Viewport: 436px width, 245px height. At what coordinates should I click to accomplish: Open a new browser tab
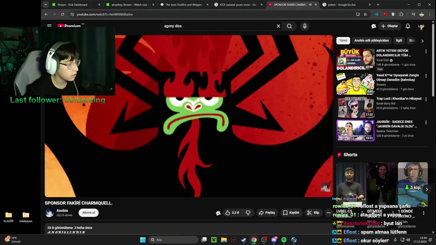click(x=378, y=5)
